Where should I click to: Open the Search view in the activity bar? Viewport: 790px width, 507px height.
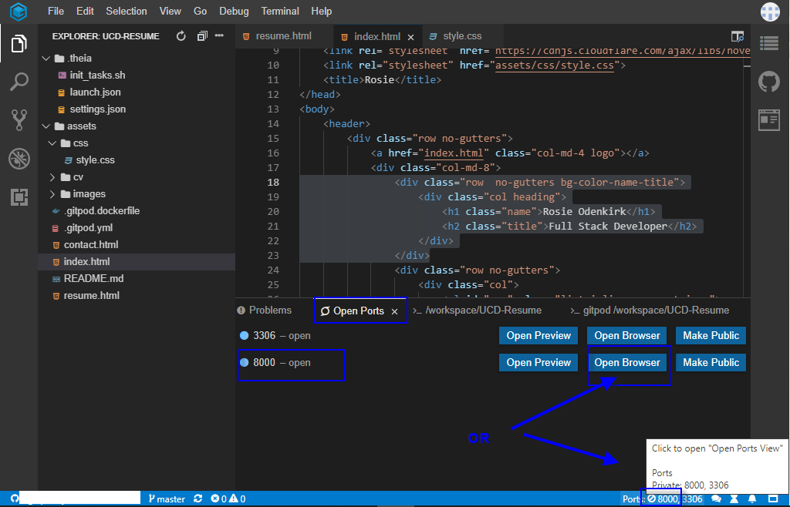(x=19, y=82)
